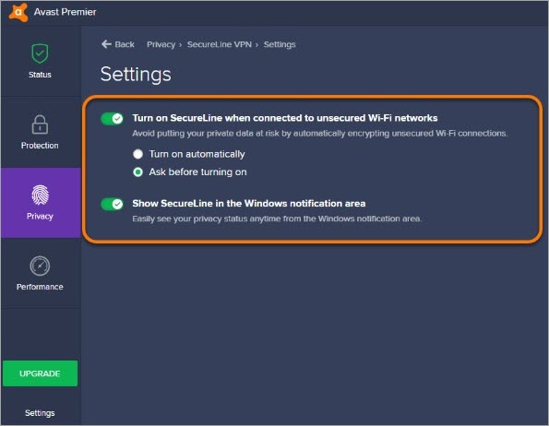Click the Settings breadcrumb item
Viewport: 549px width, 426px height.
[x=280, y=44]
